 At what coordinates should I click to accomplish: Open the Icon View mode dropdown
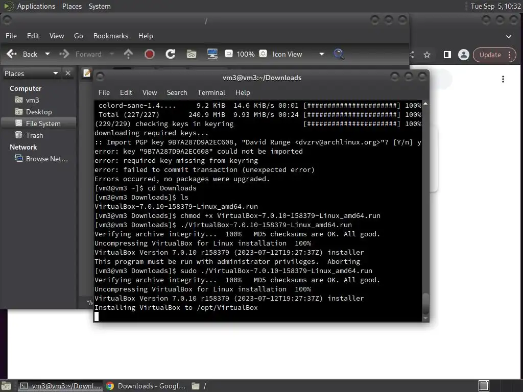[298, 54]
